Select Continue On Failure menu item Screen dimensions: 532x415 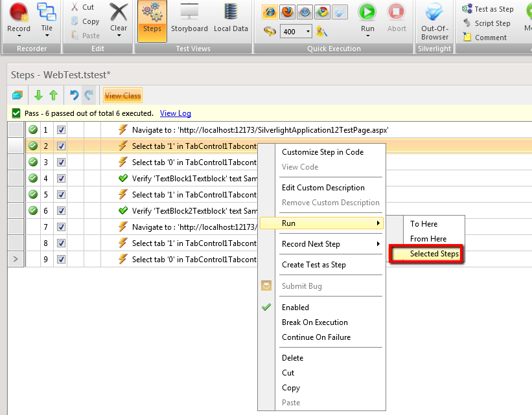(316, 337)
